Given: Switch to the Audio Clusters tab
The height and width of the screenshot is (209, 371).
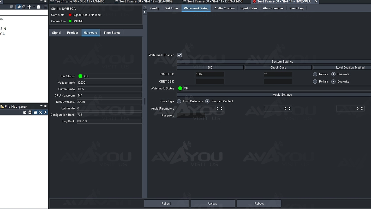Looking at the screenshot, I should 224,8.
